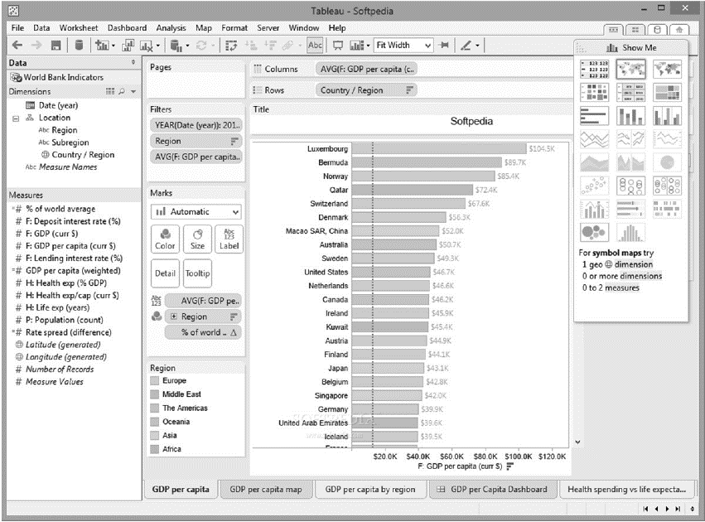
Task: Click the AVG GDP per capita Columns pill
Action: point(366,70)
